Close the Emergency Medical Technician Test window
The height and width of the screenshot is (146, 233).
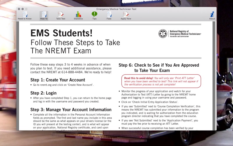tap(19, 9)
